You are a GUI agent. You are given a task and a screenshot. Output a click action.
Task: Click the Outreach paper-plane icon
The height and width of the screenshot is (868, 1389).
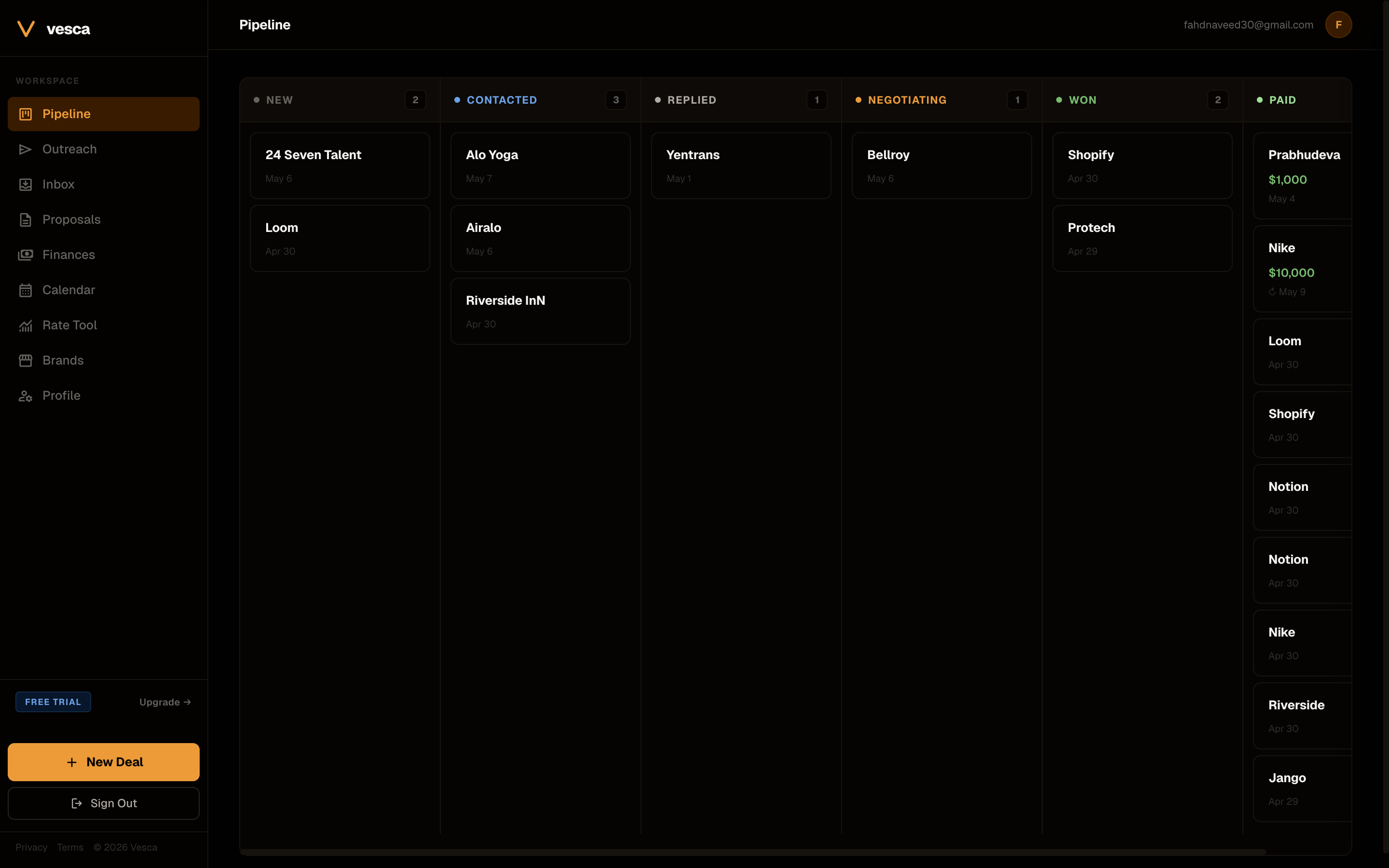point(25,149)
